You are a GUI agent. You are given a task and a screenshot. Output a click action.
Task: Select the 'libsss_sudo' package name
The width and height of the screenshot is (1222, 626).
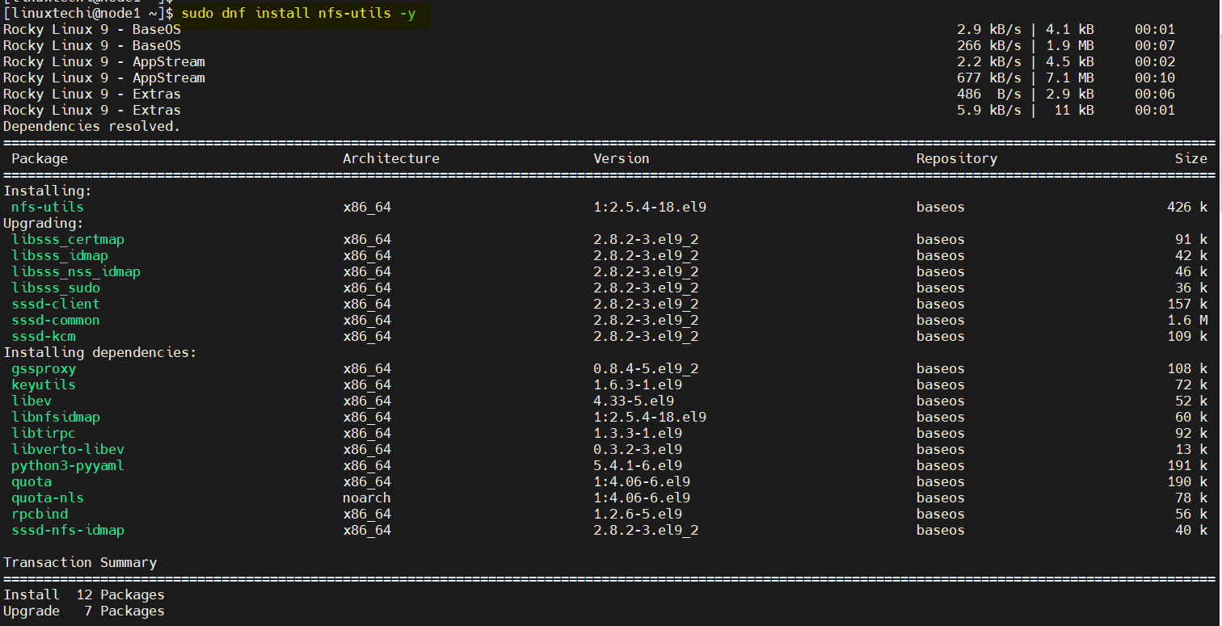pos(56,288)
